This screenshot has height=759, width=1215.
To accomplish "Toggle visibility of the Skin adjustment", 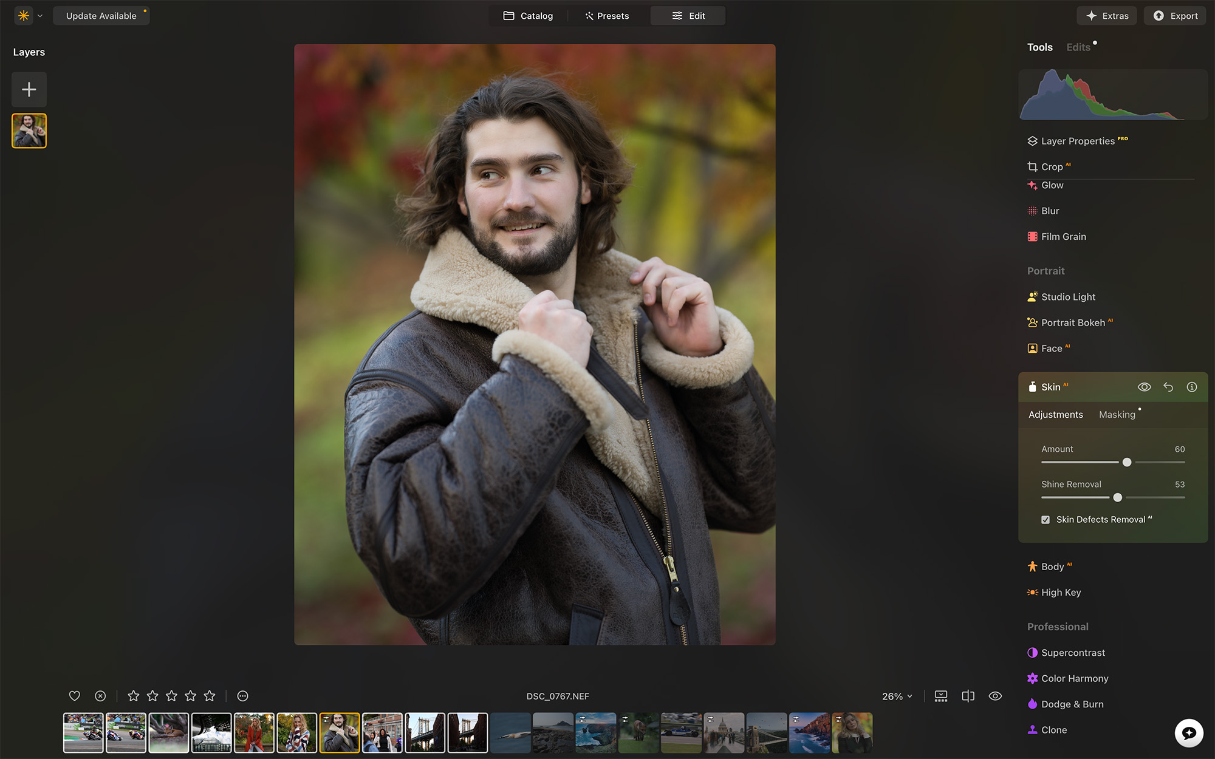I will (x=1145, y=387).
